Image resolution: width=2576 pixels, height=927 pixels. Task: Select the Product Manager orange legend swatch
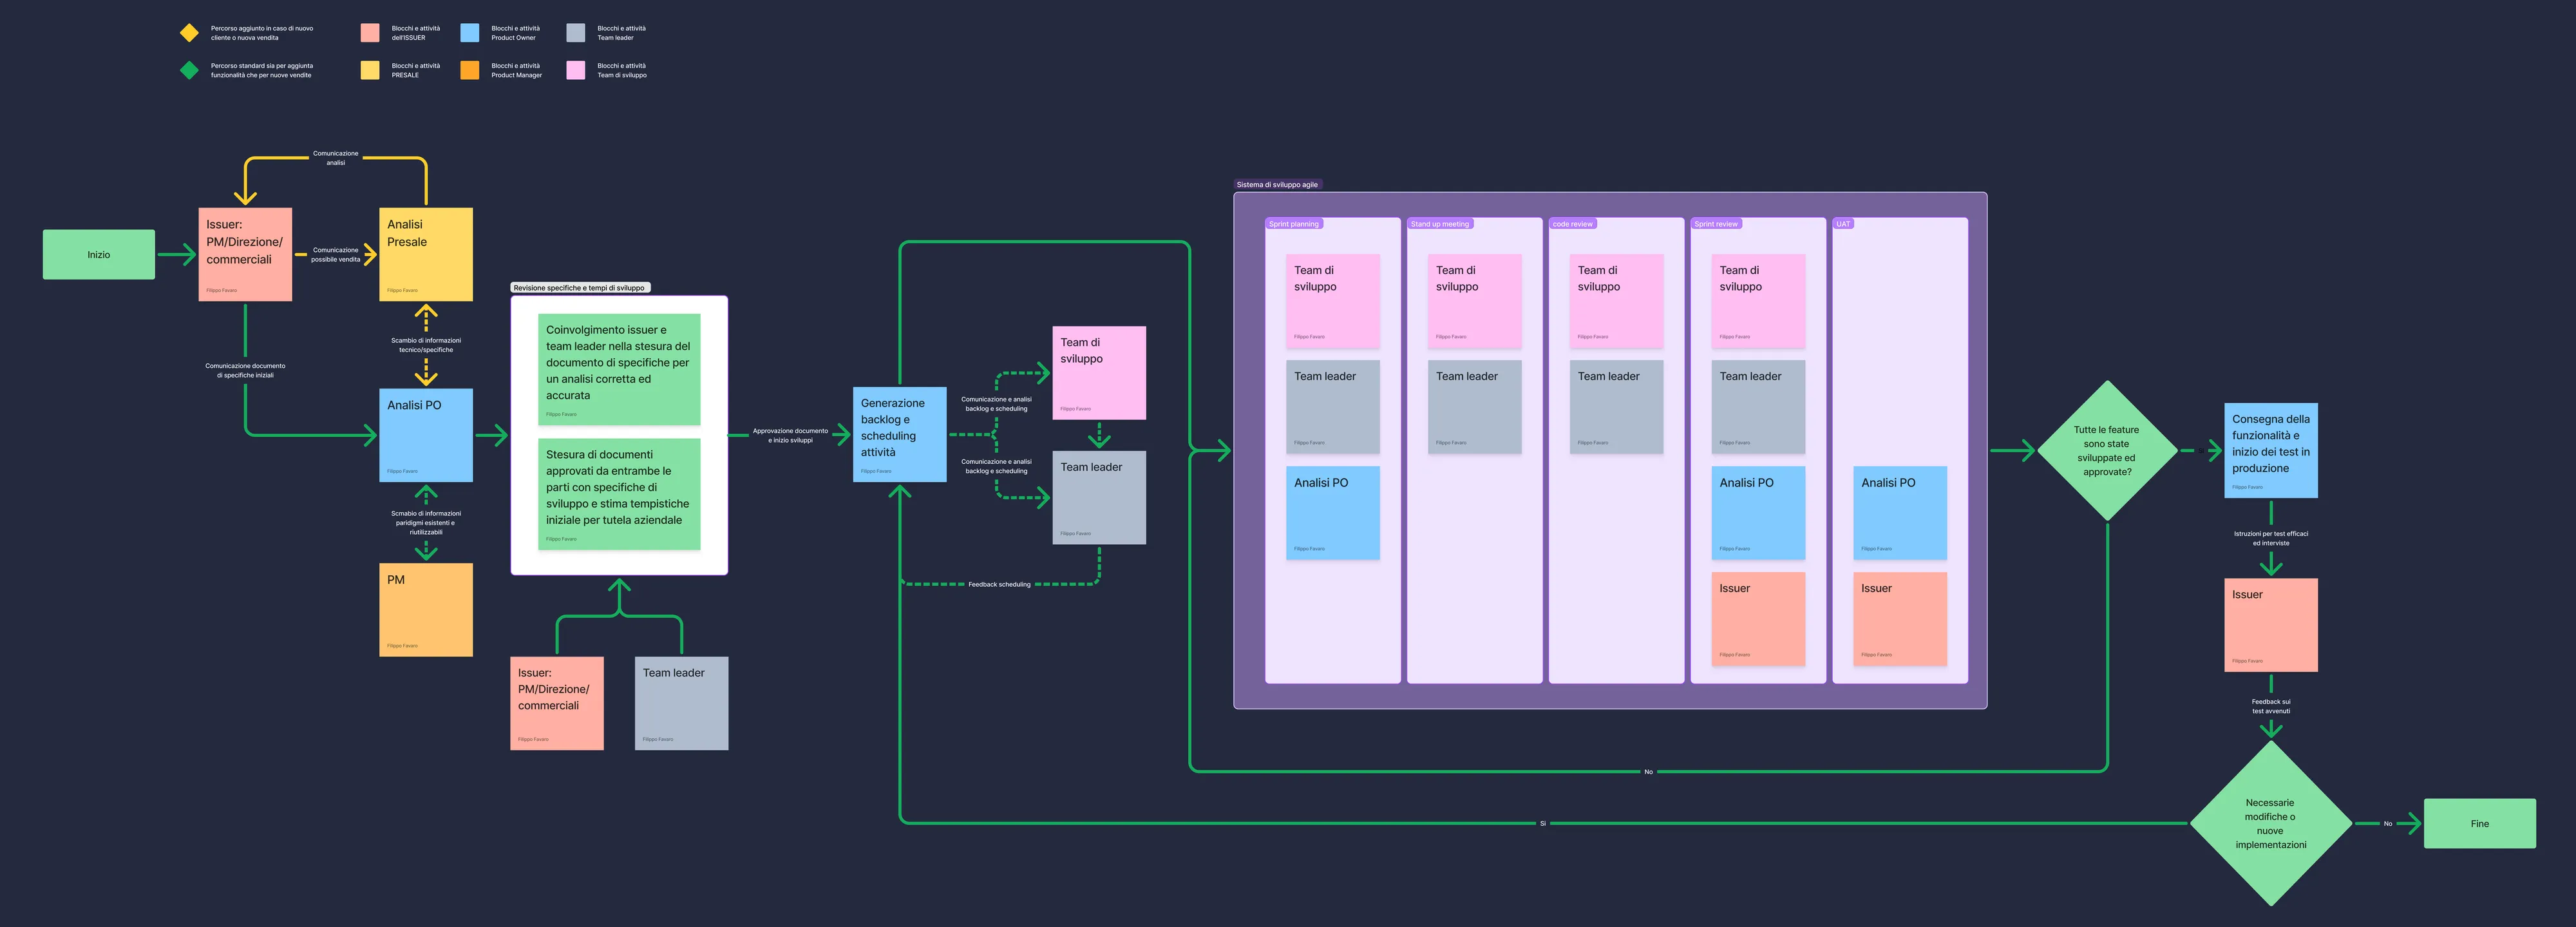point(470,70)
